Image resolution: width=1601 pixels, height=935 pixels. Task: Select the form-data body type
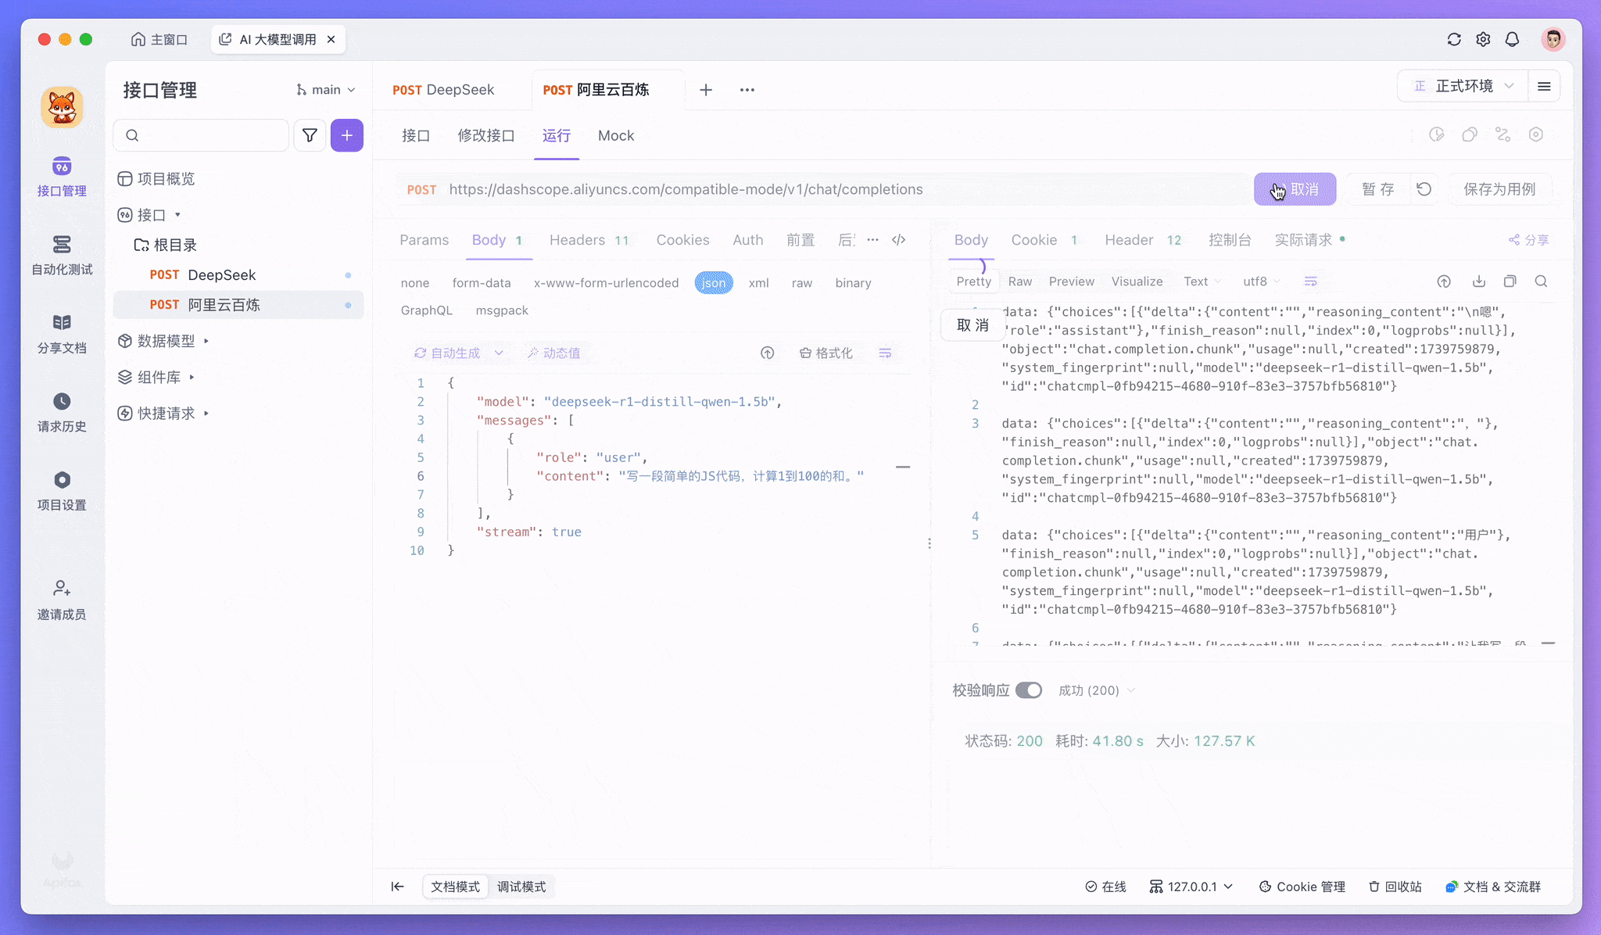[x=482, y=283]
